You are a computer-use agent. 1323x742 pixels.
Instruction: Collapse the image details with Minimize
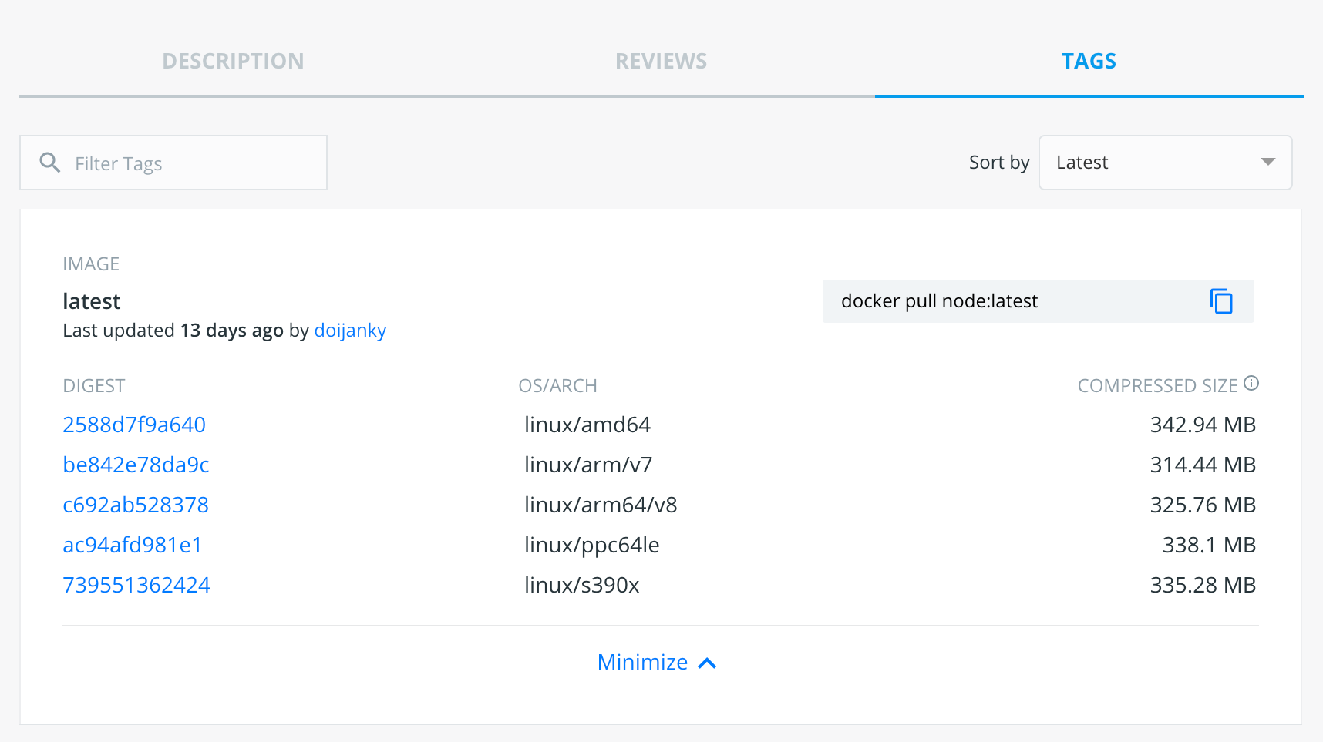tap(643, 662)
